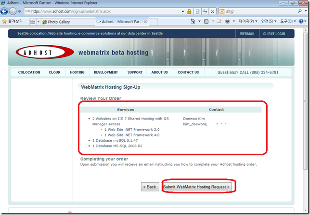Screen dimensions: 310x215
Task: Click the 'Daewoo Kim' contact name
Action: [194, 119]
